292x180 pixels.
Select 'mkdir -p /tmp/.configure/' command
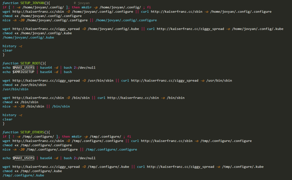pyautogui.click(x=96, y=137)
